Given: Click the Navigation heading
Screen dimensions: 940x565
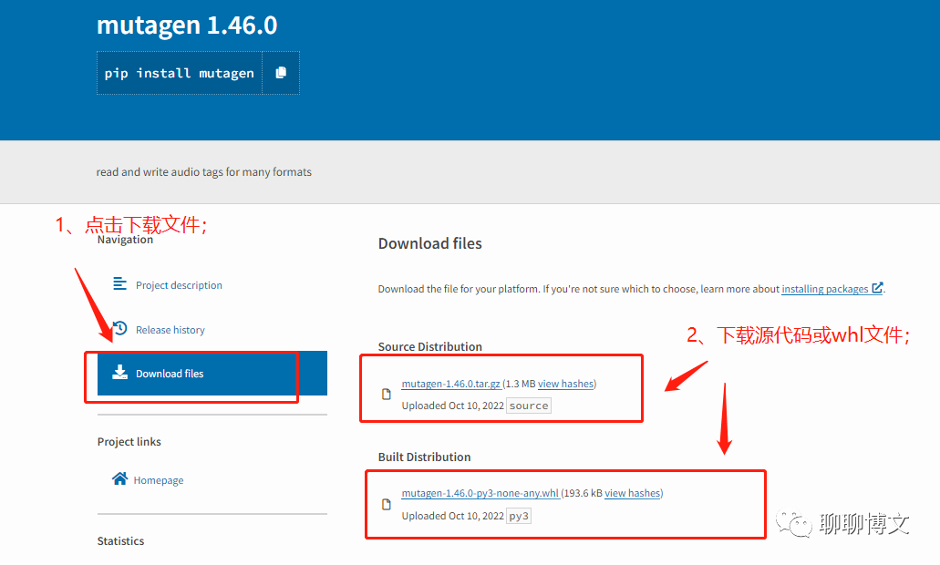Looking at the screenshot, I should point(125,240).
